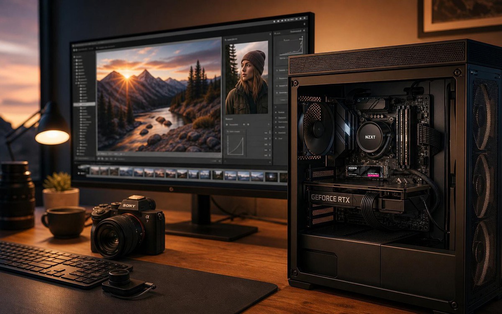The width and height of the screenshot is (502, 314).
Task: Toggle the round icon on the row under the portrait
Action: [x=227, y=124]
